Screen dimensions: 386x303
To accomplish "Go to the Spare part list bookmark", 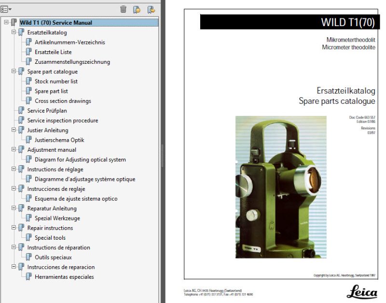I will coord(51,91).
